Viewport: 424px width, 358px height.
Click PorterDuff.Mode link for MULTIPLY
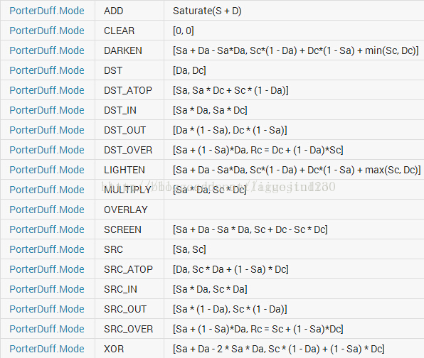click(x=47, y=190)
